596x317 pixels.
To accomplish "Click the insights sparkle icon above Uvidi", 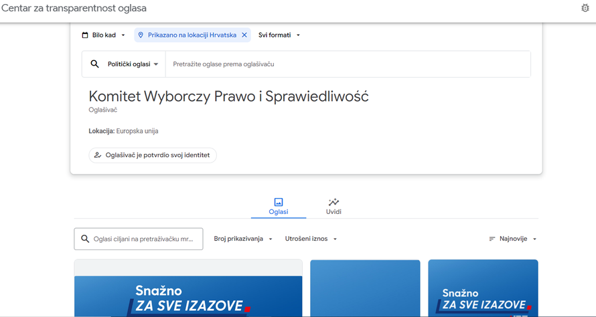I will [x=333, y=202].
